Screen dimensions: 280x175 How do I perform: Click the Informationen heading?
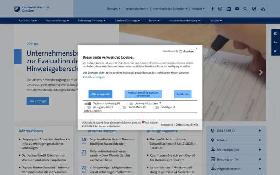(x=31, y=131)
